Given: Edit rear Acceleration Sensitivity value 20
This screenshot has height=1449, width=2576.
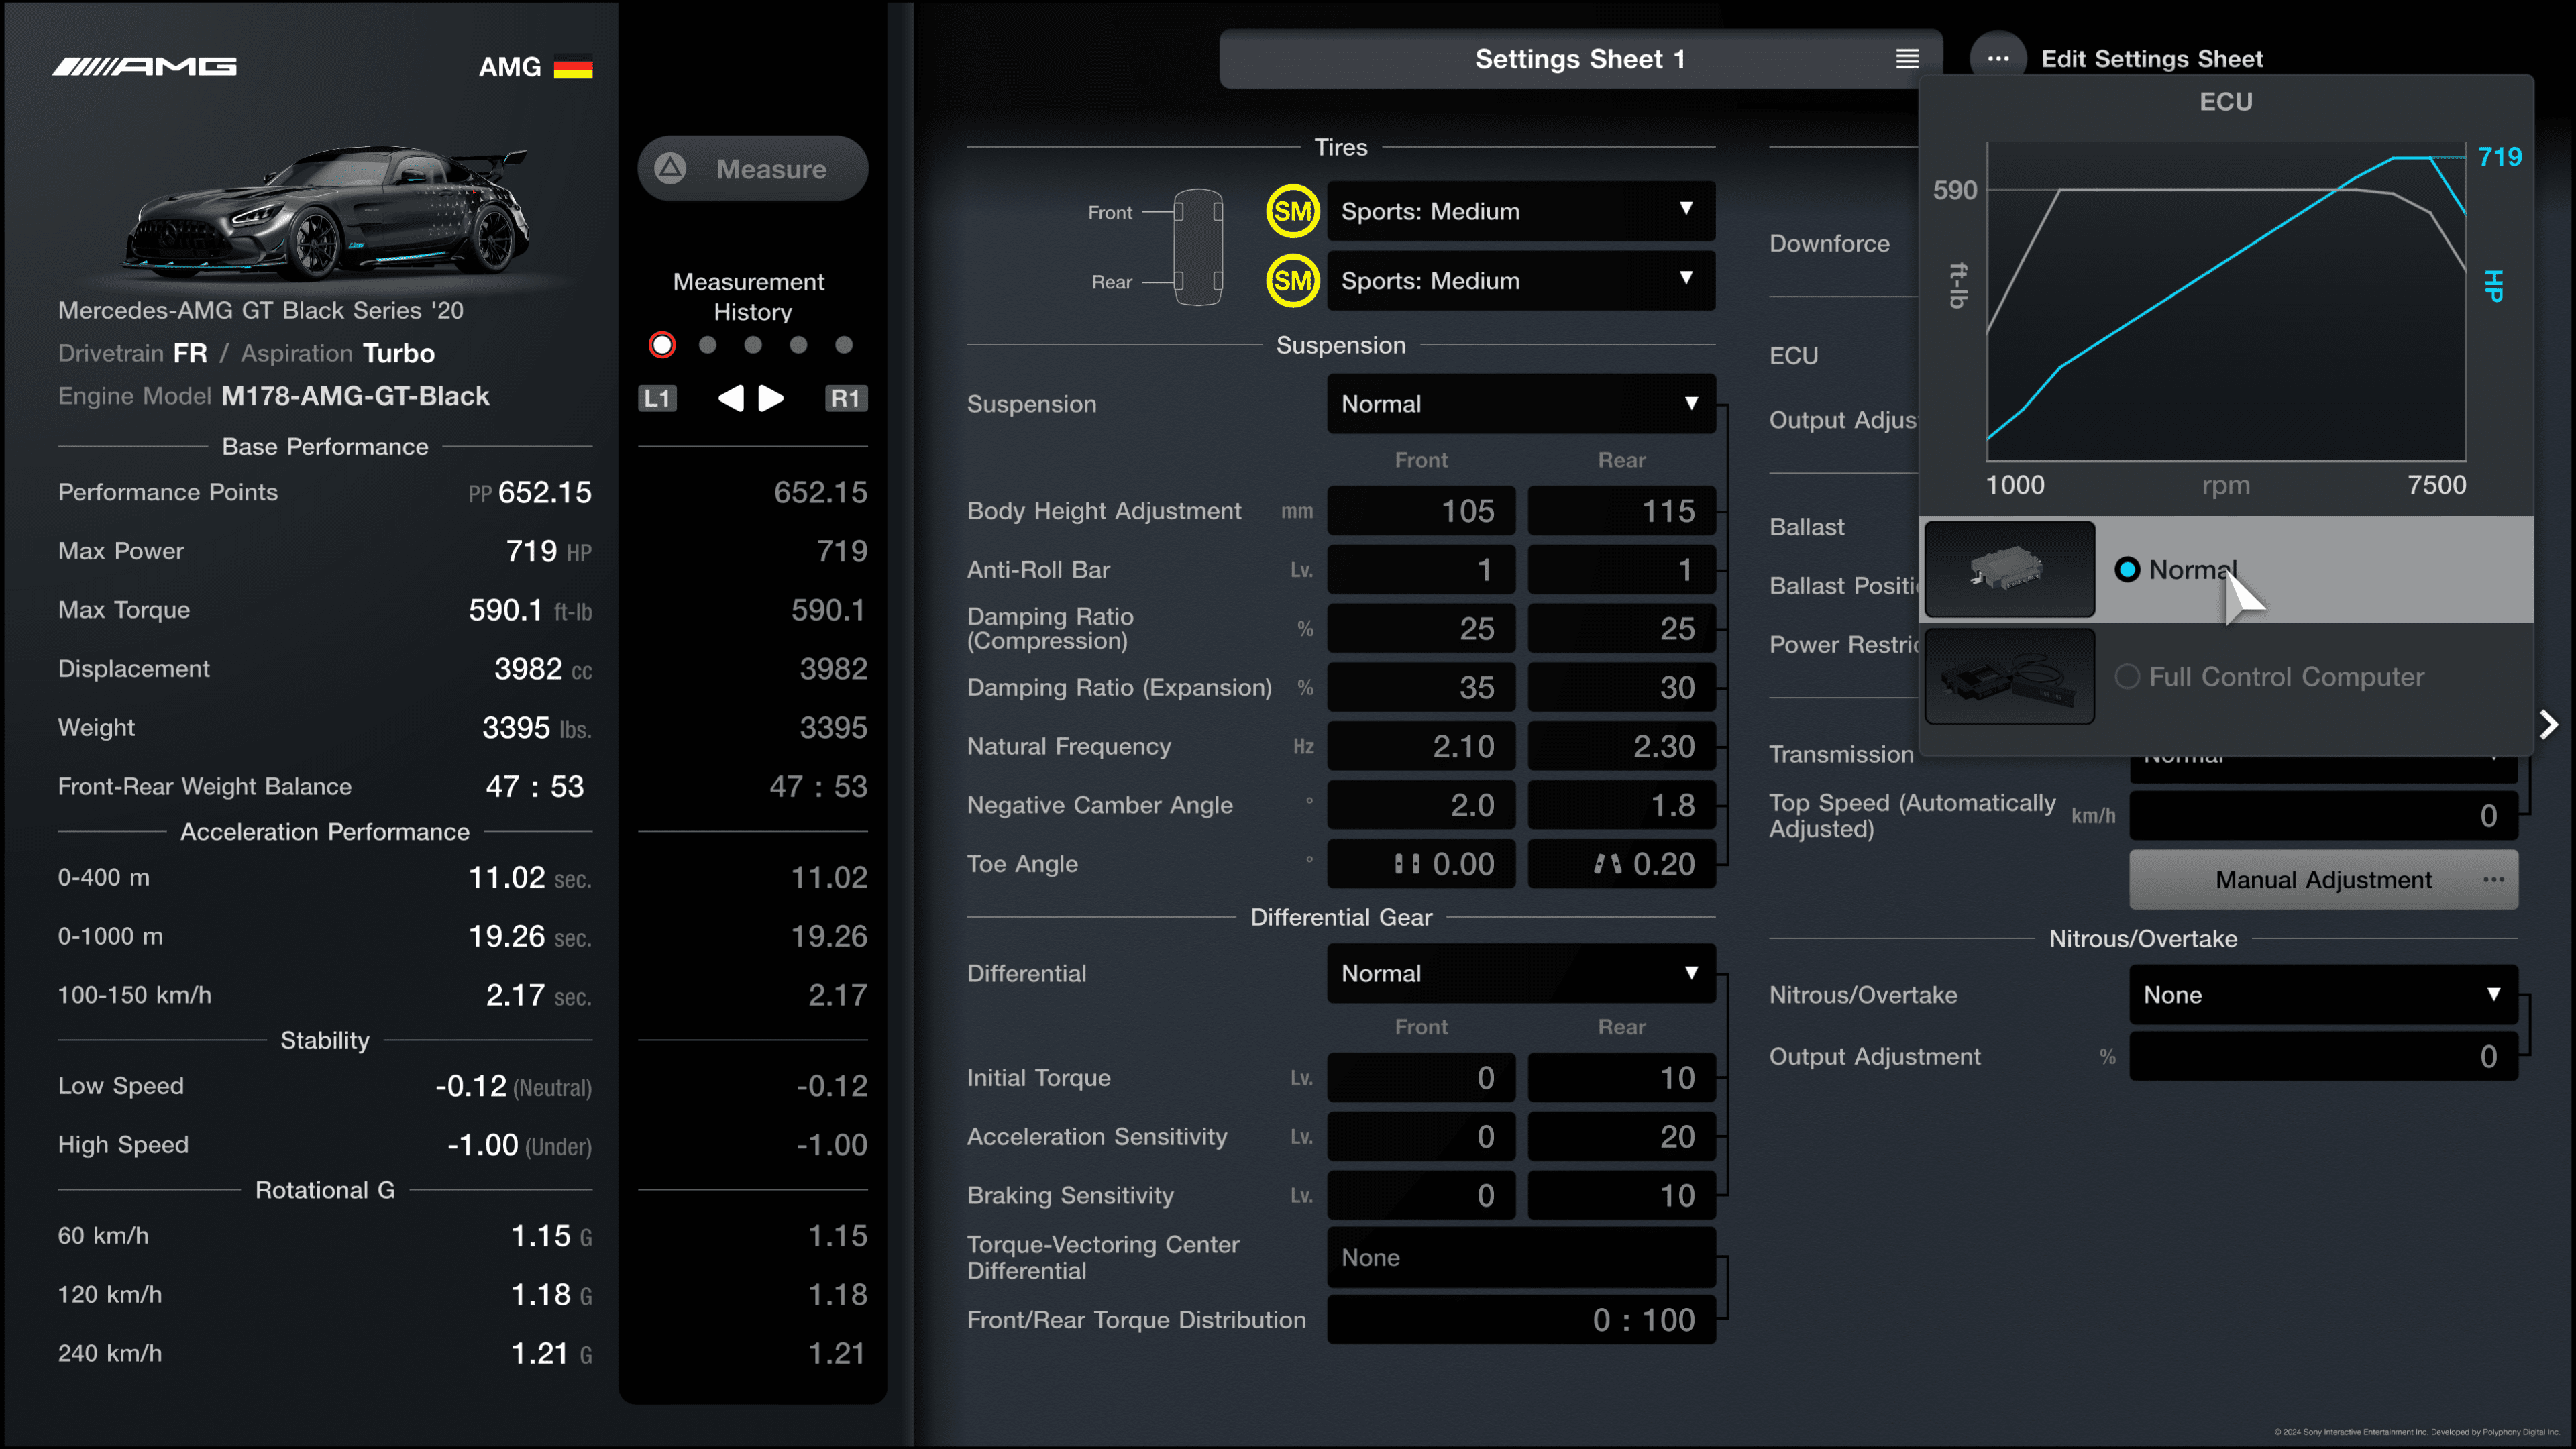Looking at the screenshot, I should (x=1621, y=1137).
